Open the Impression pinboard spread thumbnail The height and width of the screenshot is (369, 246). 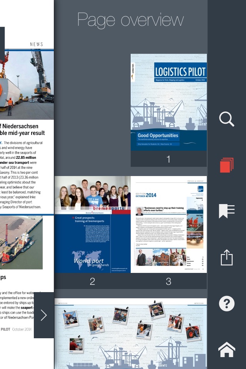click(x=131, y=334)
